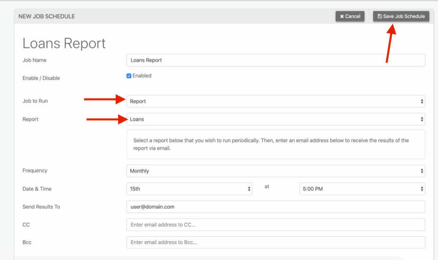
Task: Click the Send Results To email field
Action: tap(275, 207)
